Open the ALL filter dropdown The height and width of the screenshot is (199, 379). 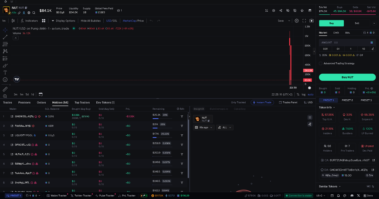point(225,127)
